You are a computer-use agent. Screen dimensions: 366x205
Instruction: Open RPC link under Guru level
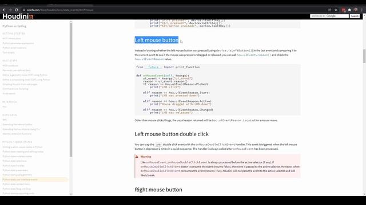tap(5, 120)
